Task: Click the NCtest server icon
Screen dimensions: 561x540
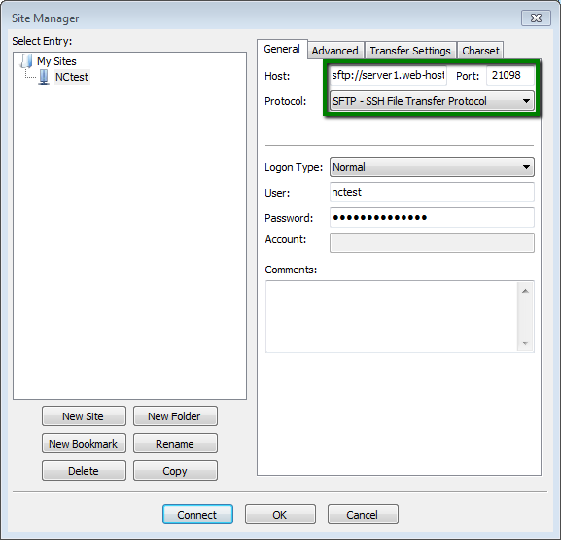Action: tap(44, 77)
